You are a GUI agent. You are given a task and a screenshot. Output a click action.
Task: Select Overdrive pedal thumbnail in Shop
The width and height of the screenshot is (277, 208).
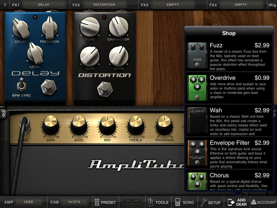pos(197,88)
